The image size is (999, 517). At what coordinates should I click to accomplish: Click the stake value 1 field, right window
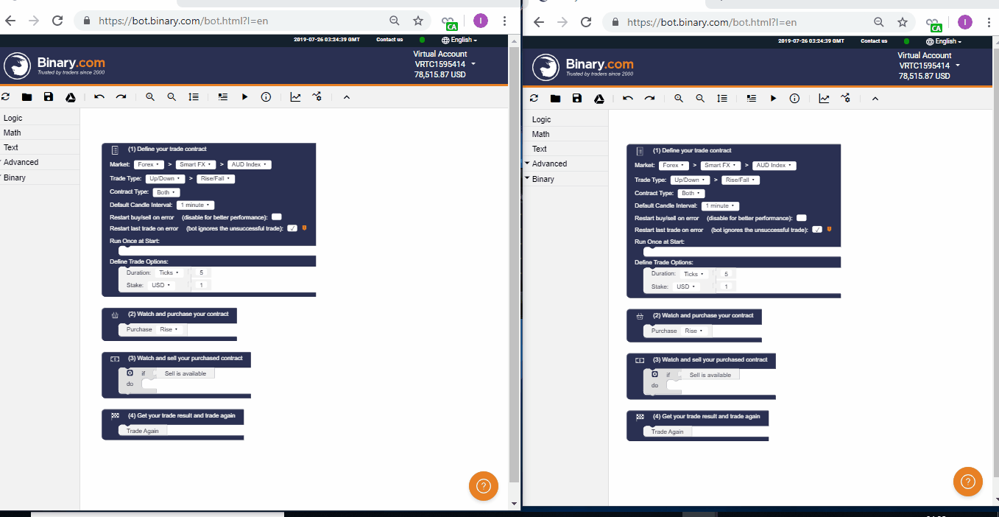pos(726,286)
